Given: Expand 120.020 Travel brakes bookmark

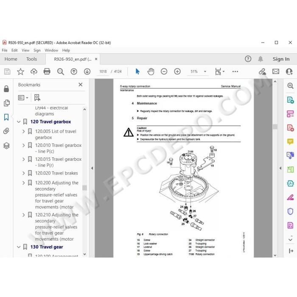Looking at the screenshot, I should 23,173.
